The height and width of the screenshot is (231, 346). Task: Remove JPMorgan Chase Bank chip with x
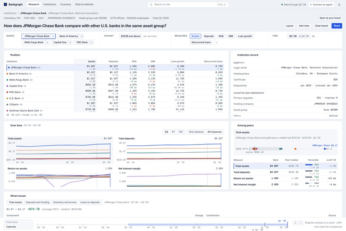pos(53,36)
